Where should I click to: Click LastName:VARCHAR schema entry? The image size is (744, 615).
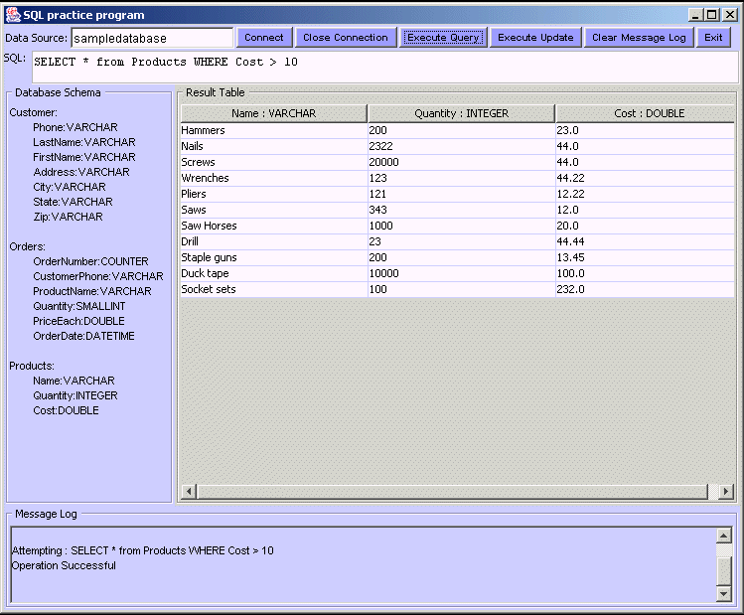[x=84, y=142]
